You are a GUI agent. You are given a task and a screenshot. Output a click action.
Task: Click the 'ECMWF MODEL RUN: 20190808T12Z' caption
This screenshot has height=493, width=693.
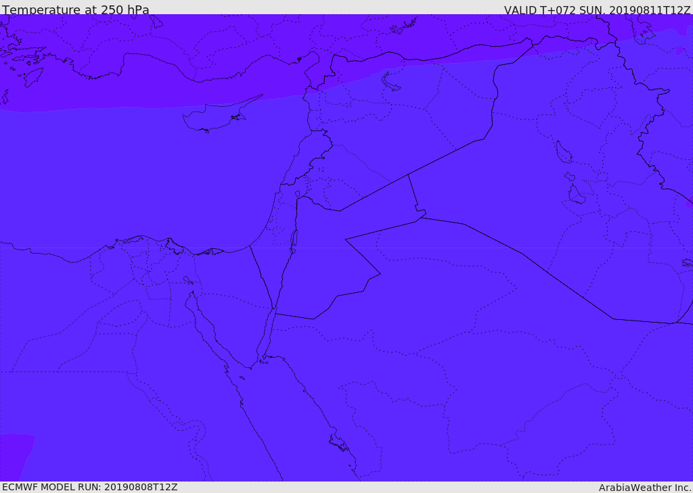click(x=90, y=487)
